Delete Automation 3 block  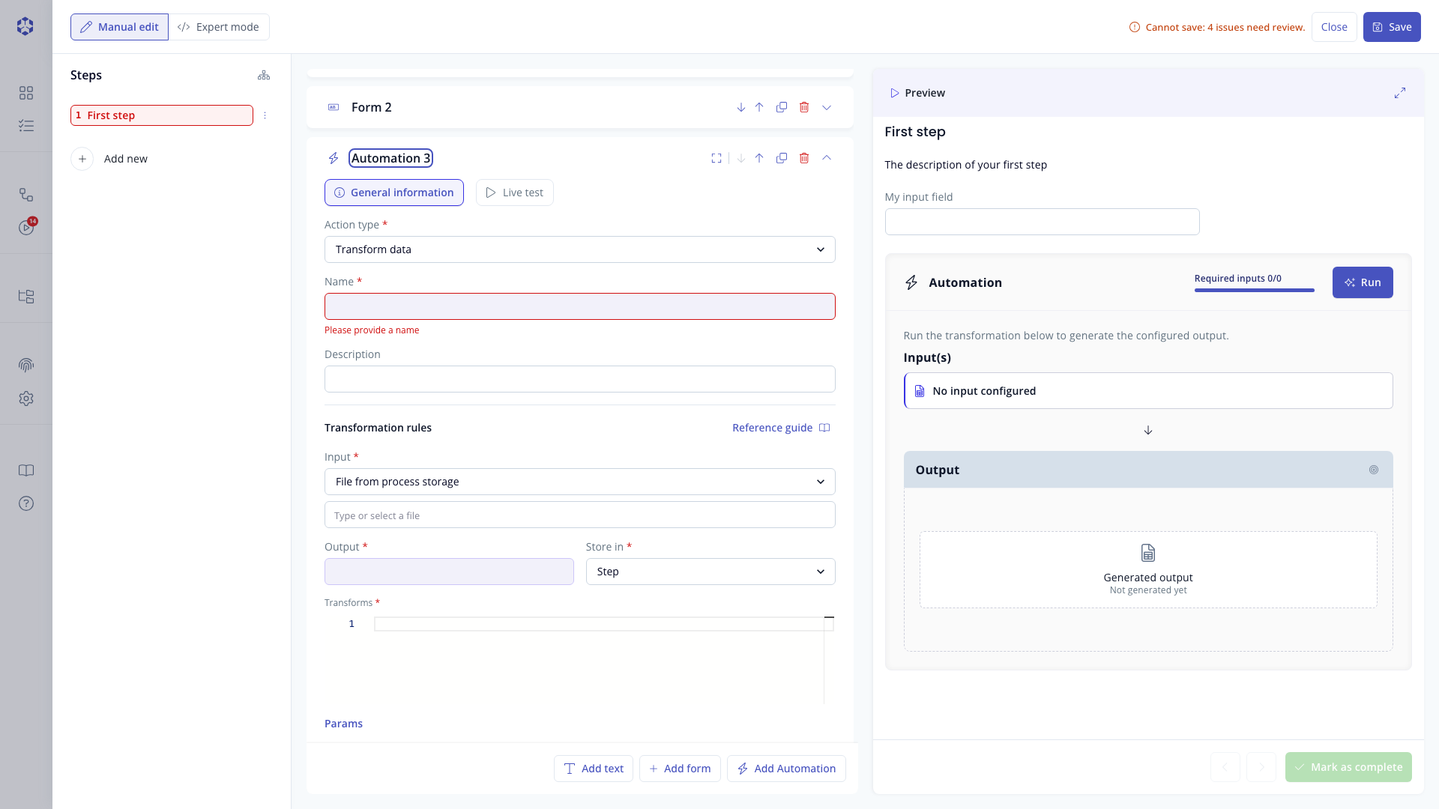804,158
